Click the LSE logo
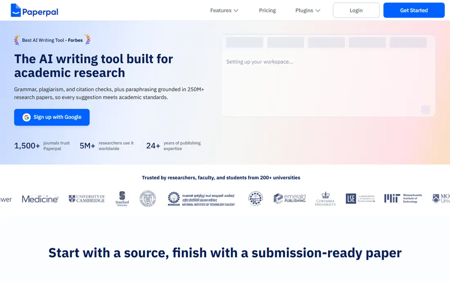The width and height of the screenshot is (450, 281). click(x=360, y=198)
